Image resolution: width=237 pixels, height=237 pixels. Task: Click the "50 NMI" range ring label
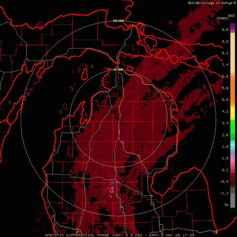coord(118,70)
